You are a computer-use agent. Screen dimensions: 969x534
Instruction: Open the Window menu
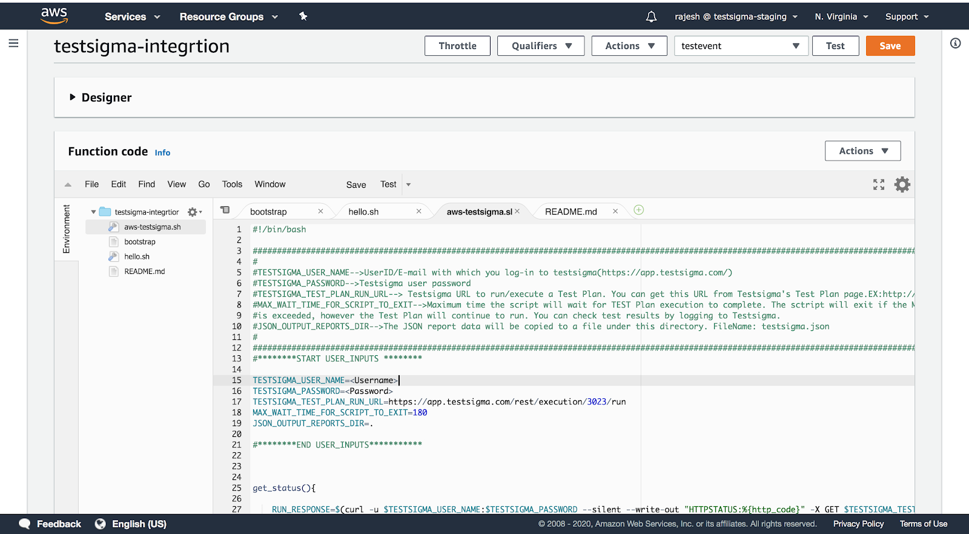click(x=270, y=184)
